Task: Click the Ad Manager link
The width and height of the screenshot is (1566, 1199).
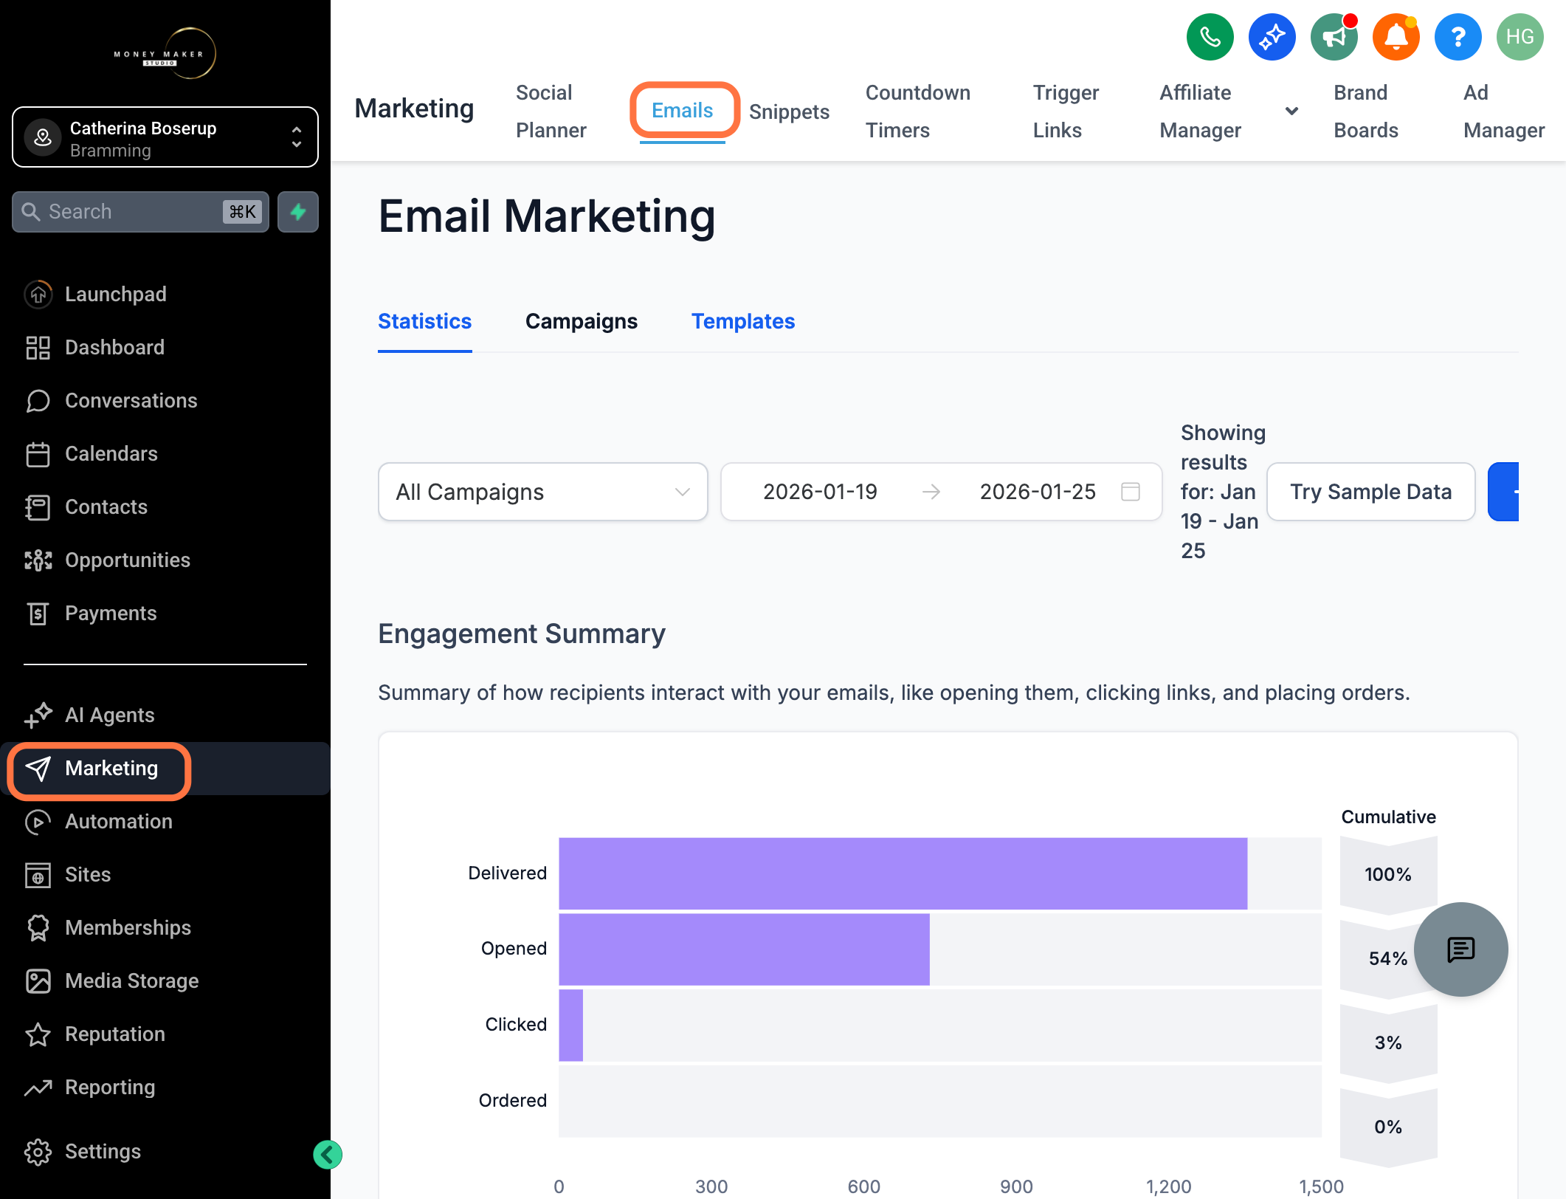Action: tap(1503, 111)
